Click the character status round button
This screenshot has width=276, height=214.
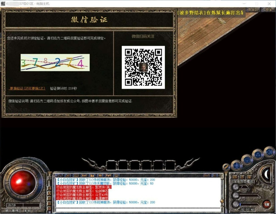click(x=237, y=165)
